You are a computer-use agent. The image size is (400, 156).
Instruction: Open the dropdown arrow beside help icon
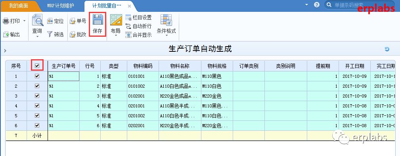click(306, 5)
